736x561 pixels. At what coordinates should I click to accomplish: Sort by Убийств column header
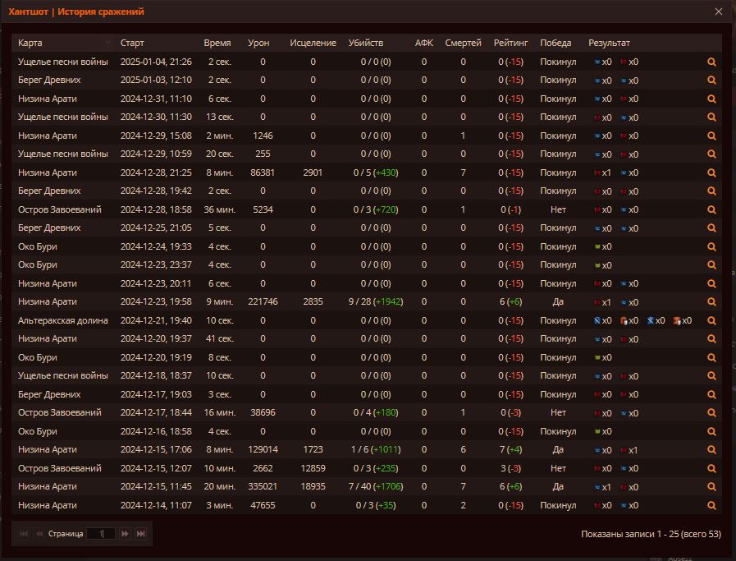point(366,43)
